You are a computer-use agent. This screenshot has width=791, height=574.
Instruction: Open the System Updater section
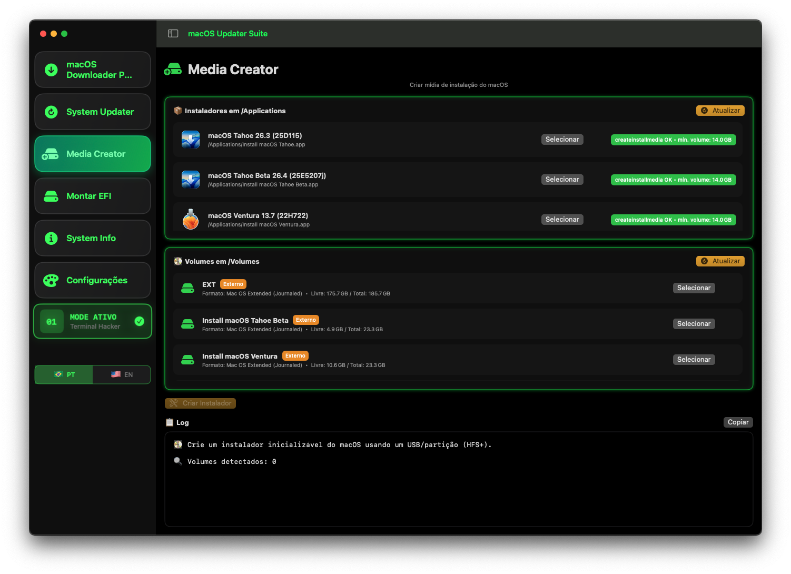tap(93, 112)
